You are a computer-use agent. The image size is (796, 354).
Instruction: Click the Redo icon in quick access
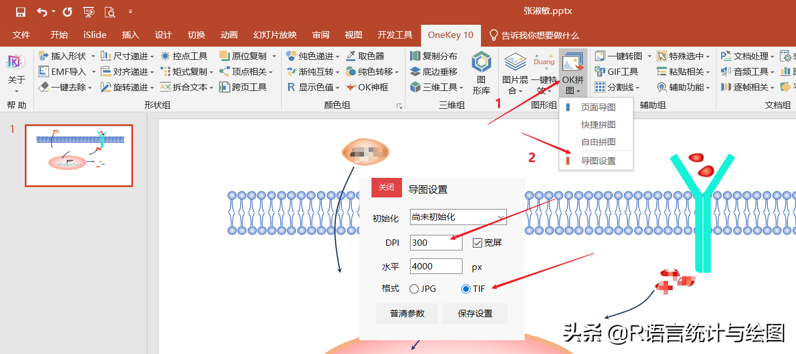pyautogui.click(x=67, y=12)
